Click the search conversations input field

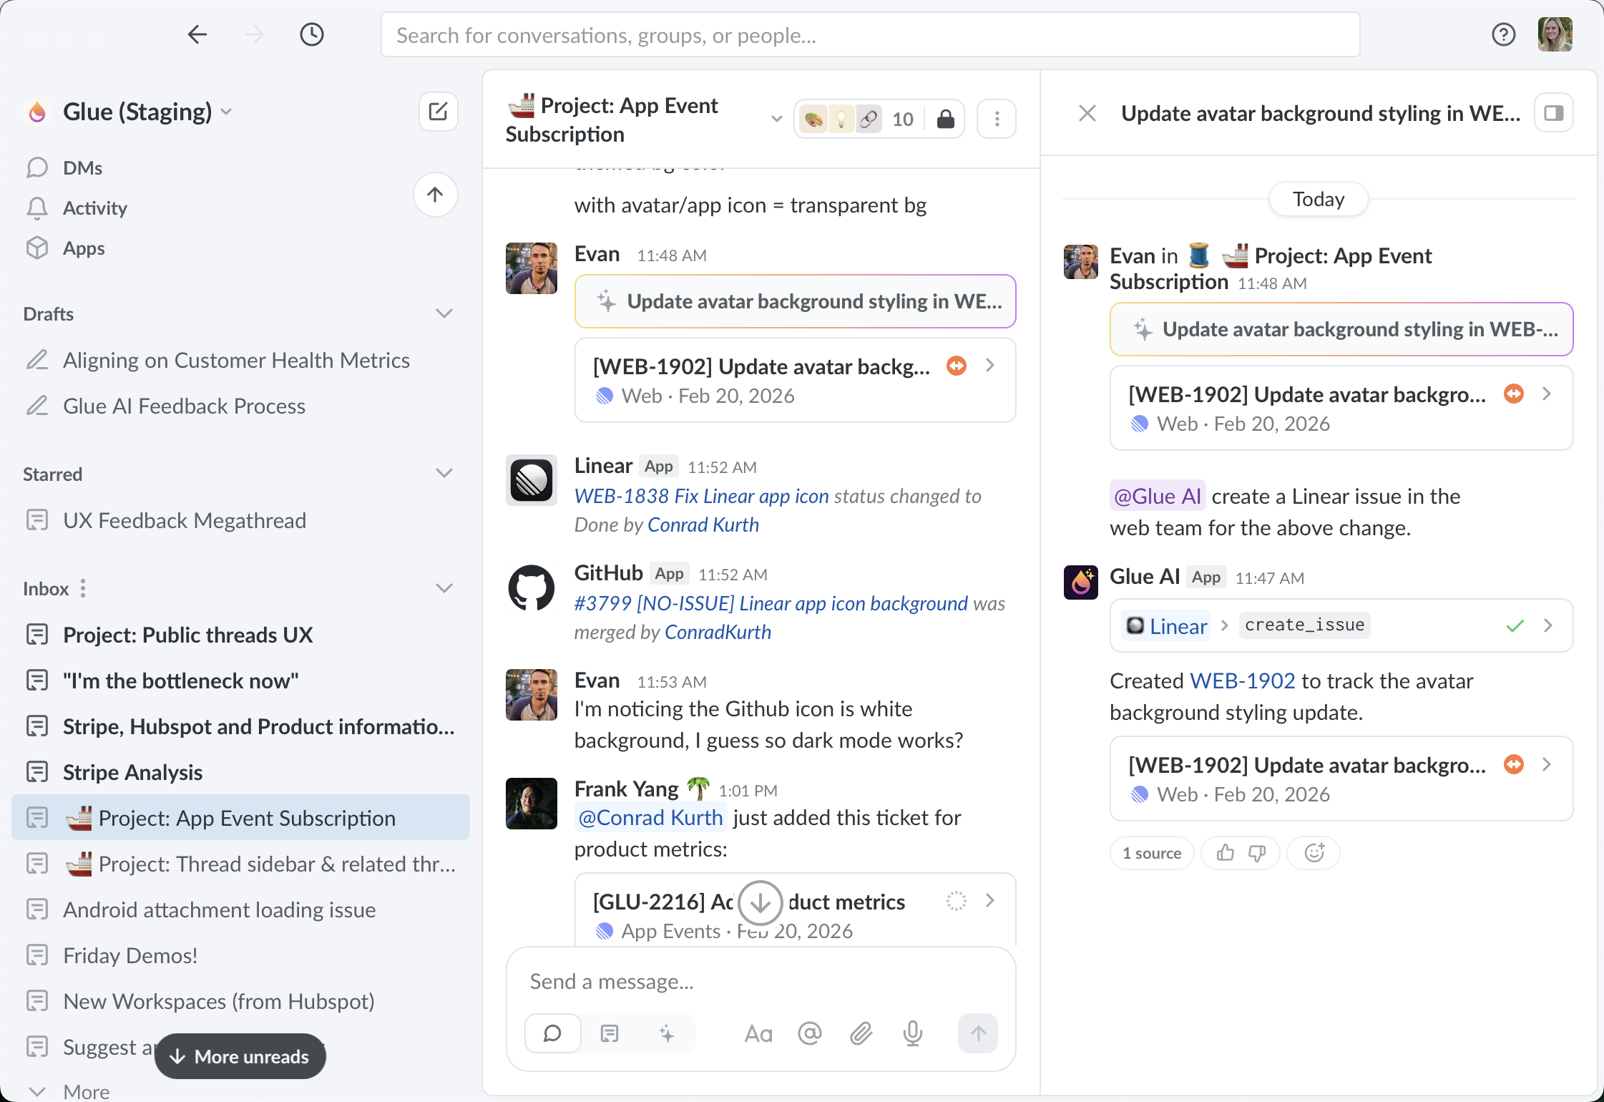coord(870,35)
